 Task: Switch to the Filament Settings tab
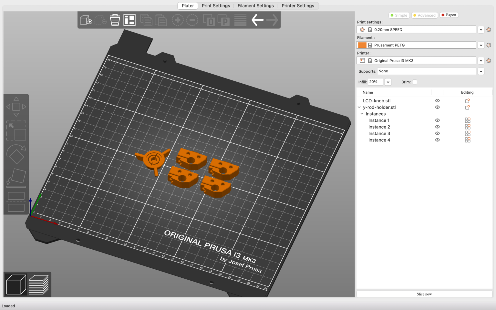pyautogui.click(x=255, y=5)
